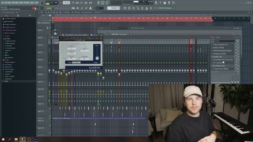253x142 pixels.
Task: Open Recent files in browser
Action: click(x=9, y=22)
